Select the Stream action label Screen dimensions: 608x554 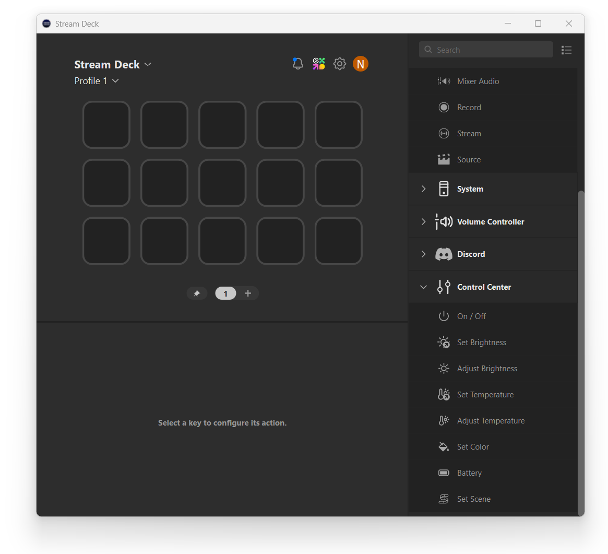pyautogui.click(x=469, y=134)
